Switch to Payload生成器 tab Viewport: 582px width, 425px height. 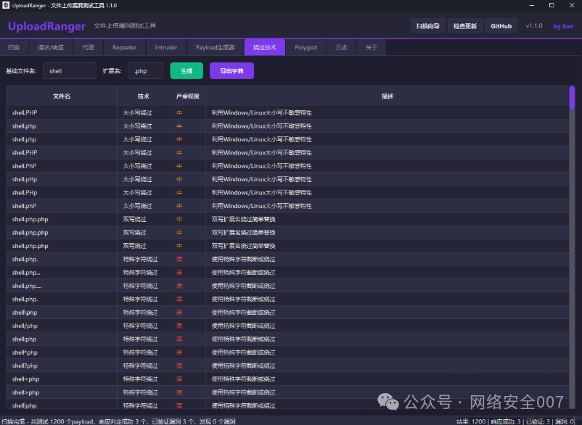pyautogui.click(x=216, y=47)
